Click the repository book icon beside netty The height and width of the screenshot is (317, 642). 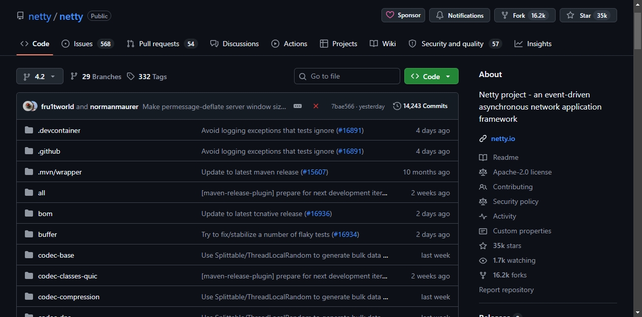(x=20, y=16)
